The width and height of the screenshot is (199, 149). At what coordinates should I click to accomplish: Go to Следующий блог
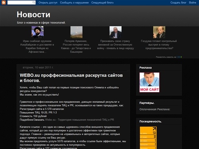tap(102, 2)
